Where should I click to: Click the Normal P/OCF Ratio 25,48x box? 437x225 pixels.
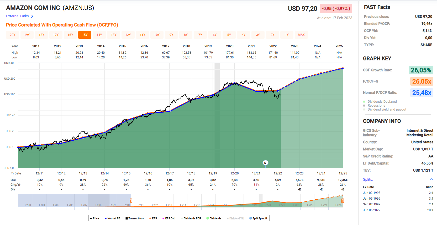pos(422,93)
